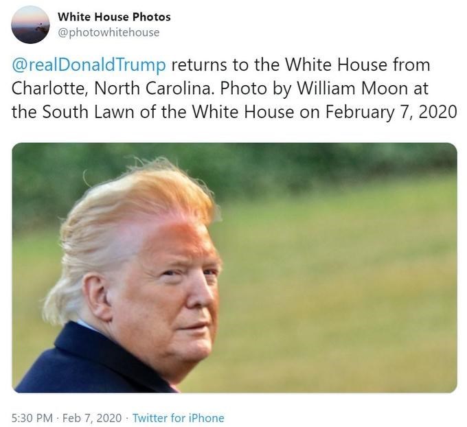Image resolution: width=467 pixels, height=427 pixels.
Task: Click the word "returns" in the tweet
Action: click(199, 65)
